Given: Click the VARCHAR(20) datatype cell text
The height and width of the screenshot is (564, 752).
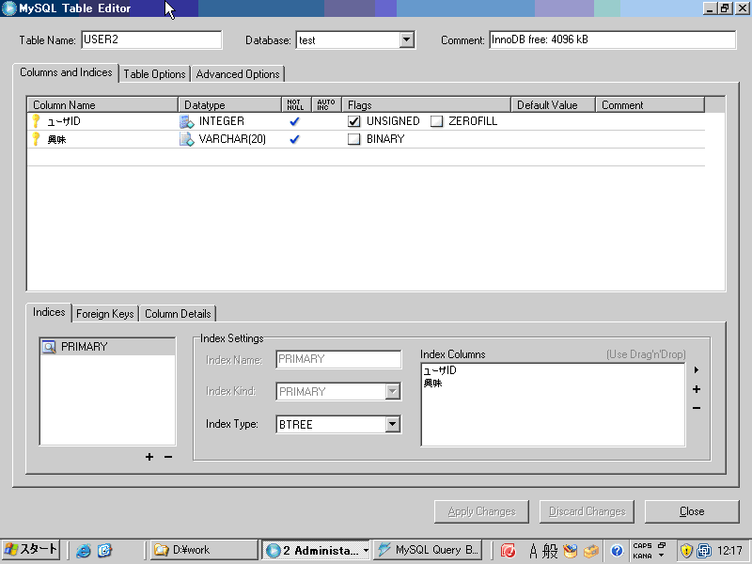Looking at the screenshot, I should pos(232,139).
